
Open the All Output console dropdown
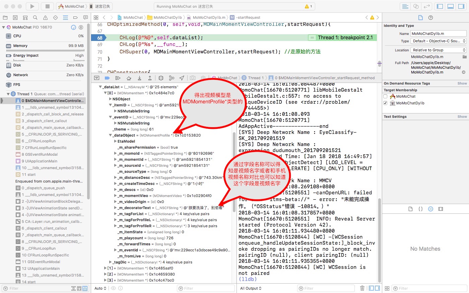click(251, 288)
